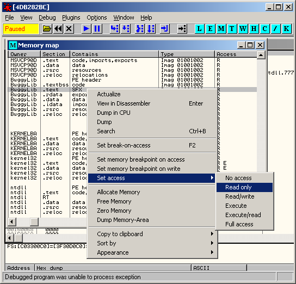The image size is (296, 284).
Task: Choose Actualize in context menu
Action: click(x=152, y=94)
